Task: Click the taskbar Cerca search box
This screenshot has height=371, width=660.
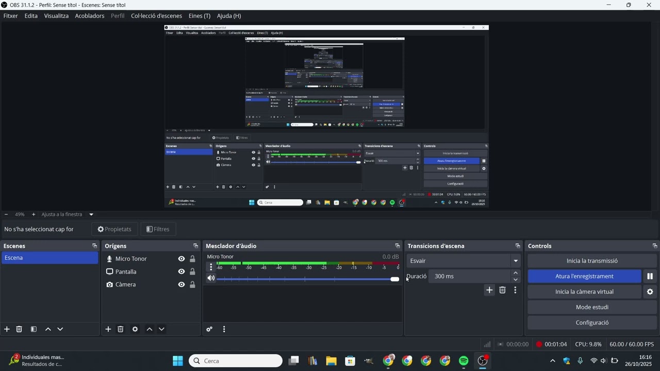Action: (x=236, y=361)
